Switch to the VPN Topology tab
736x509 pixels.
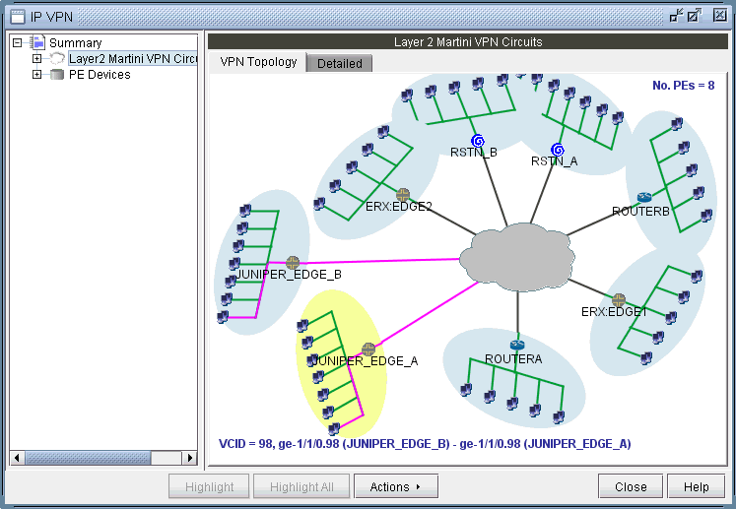[258, 62]
